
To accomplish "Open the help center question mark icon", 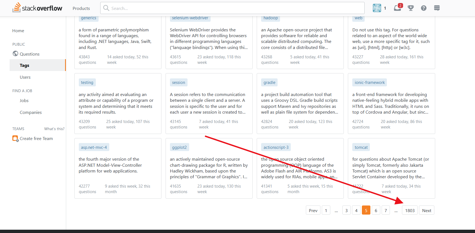I will [x=424, y=8].
